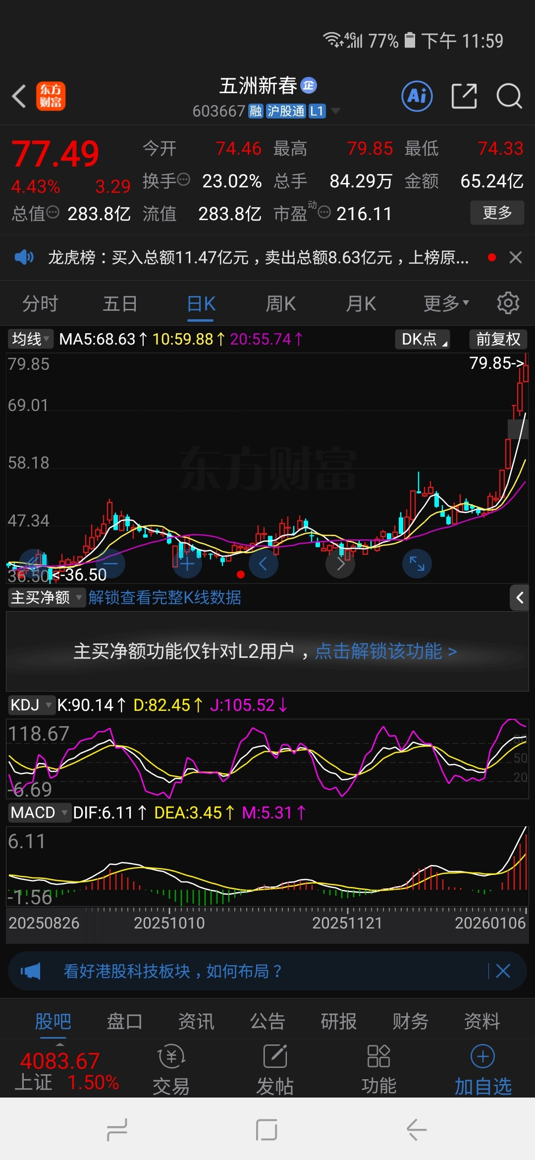Tap L1 quote level tag

coord(317,111)
